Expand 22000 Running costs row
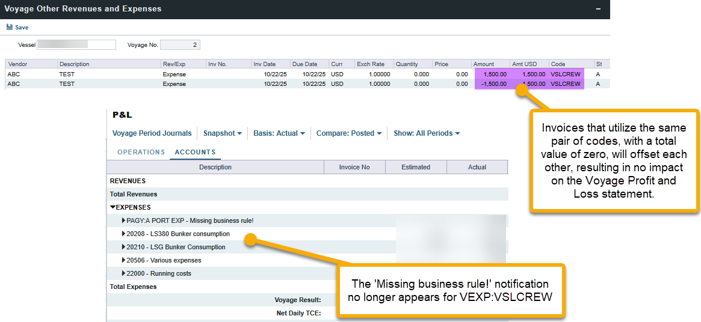701x322 pixels. coord(124,273)
